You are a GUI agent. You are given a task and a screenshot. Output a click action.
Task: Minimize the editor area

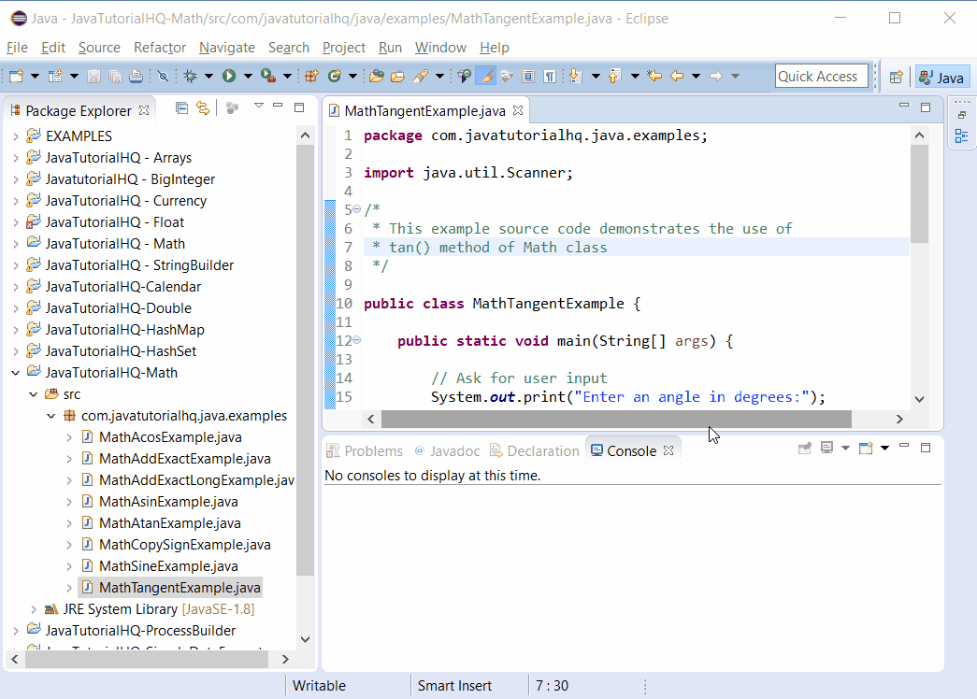pos(904,106)
